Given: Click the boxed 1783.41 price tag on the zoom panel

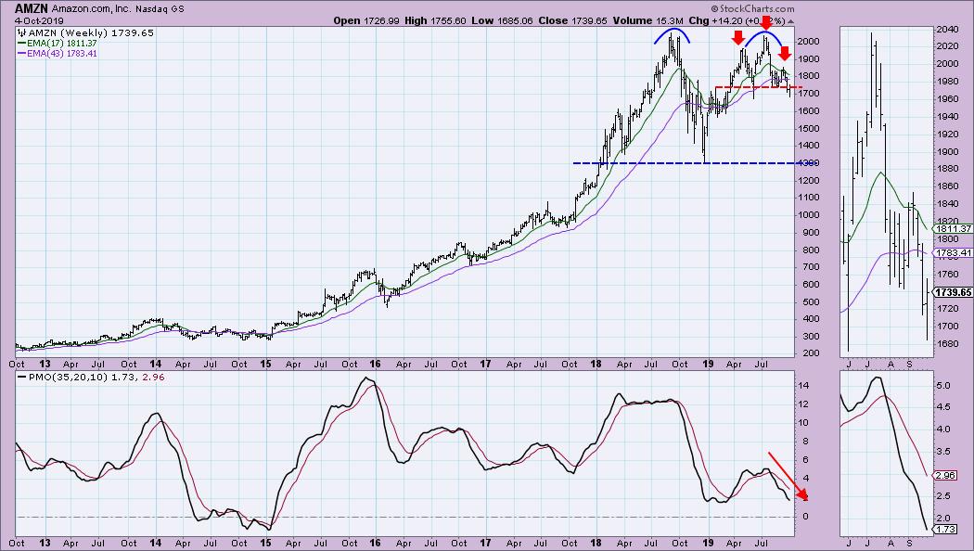Looking at the screenshot, I should [954, 253].
